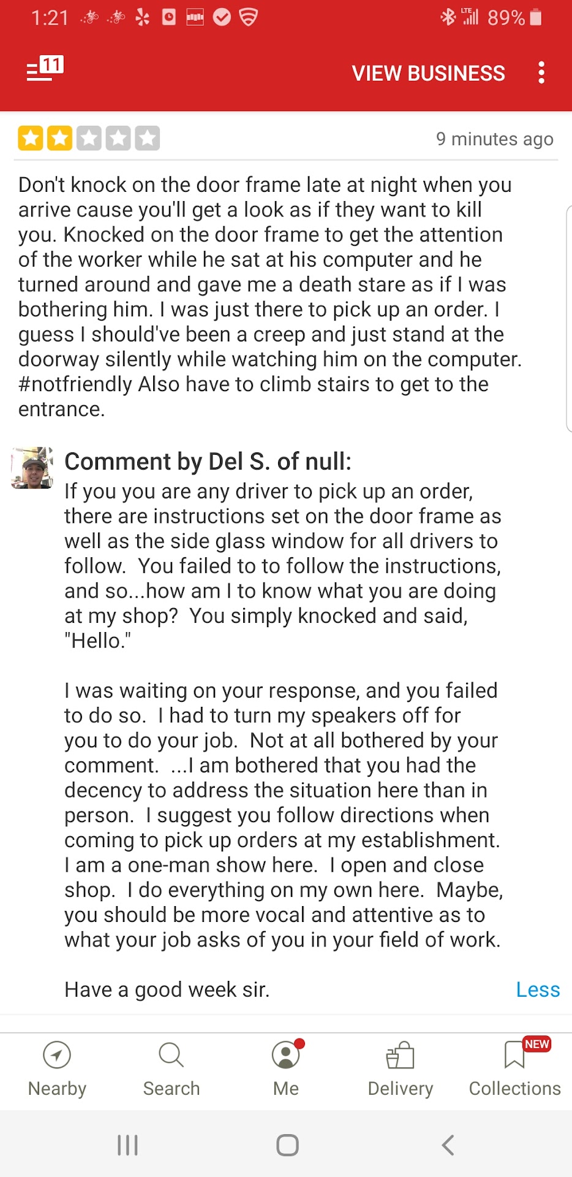Open the Search magnifier tab
This screenshot has width=572, height=1177.
point(171,1056)
